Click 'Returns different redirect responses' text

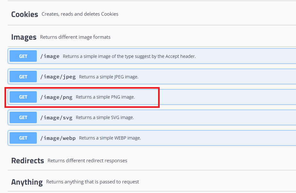87,161
